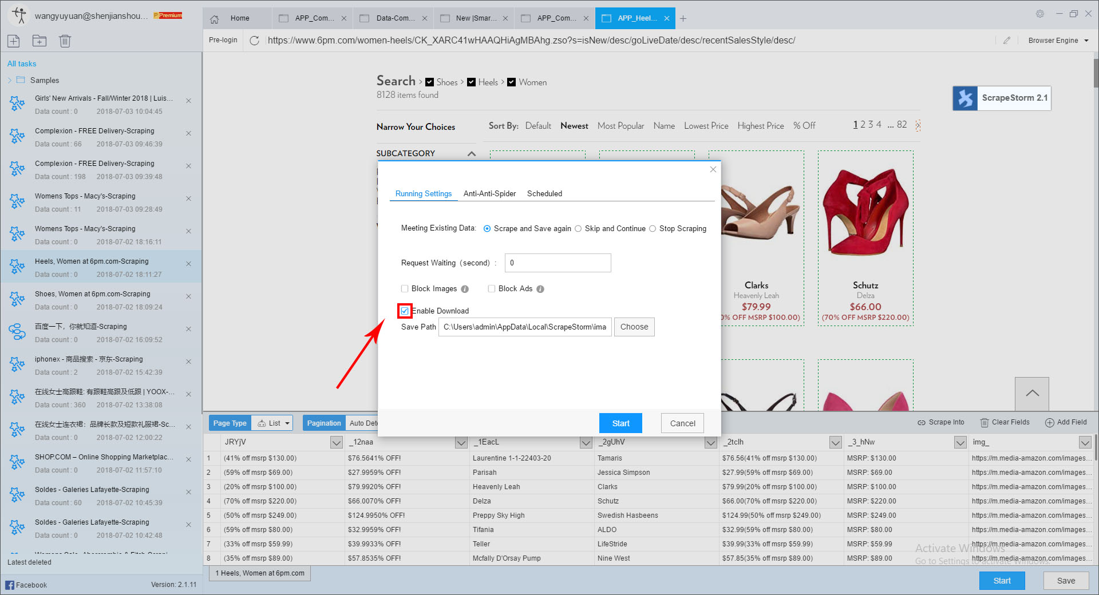Screen dimensions: 1099x595
Task: Click the Baidu task icon
Action: [17, 331]
